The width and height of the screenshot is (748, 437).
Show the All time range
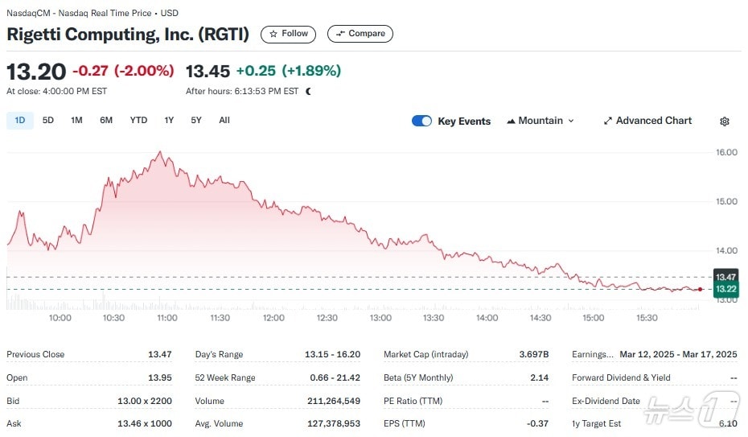[x=224, y=121]
